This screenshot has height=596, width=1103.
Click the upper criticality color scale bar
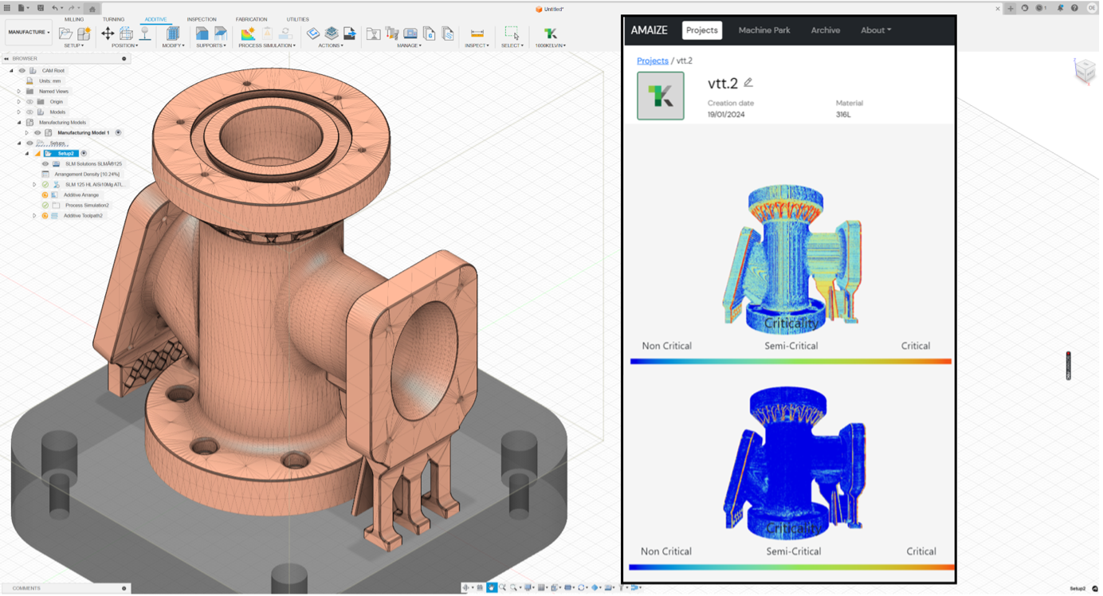coord(790,361)
